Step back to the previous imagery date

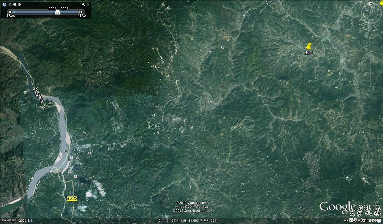(10, 12)
